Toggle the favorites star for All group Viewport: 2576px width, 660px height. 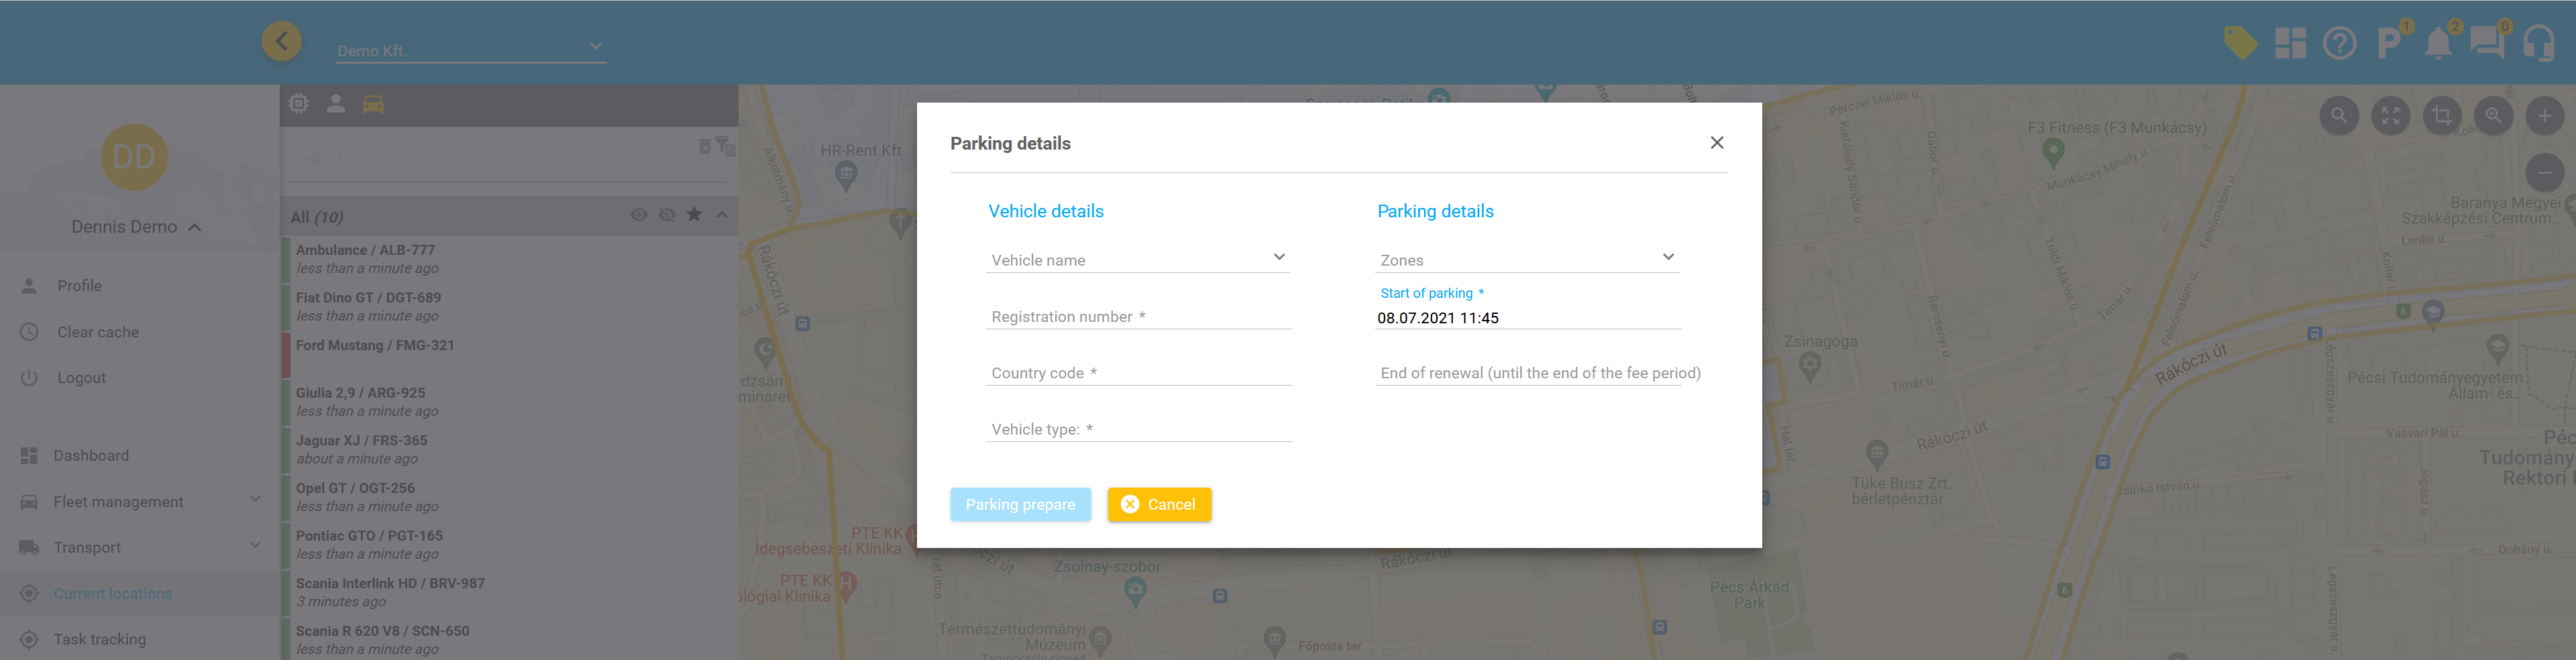click(x=694, y=215)
